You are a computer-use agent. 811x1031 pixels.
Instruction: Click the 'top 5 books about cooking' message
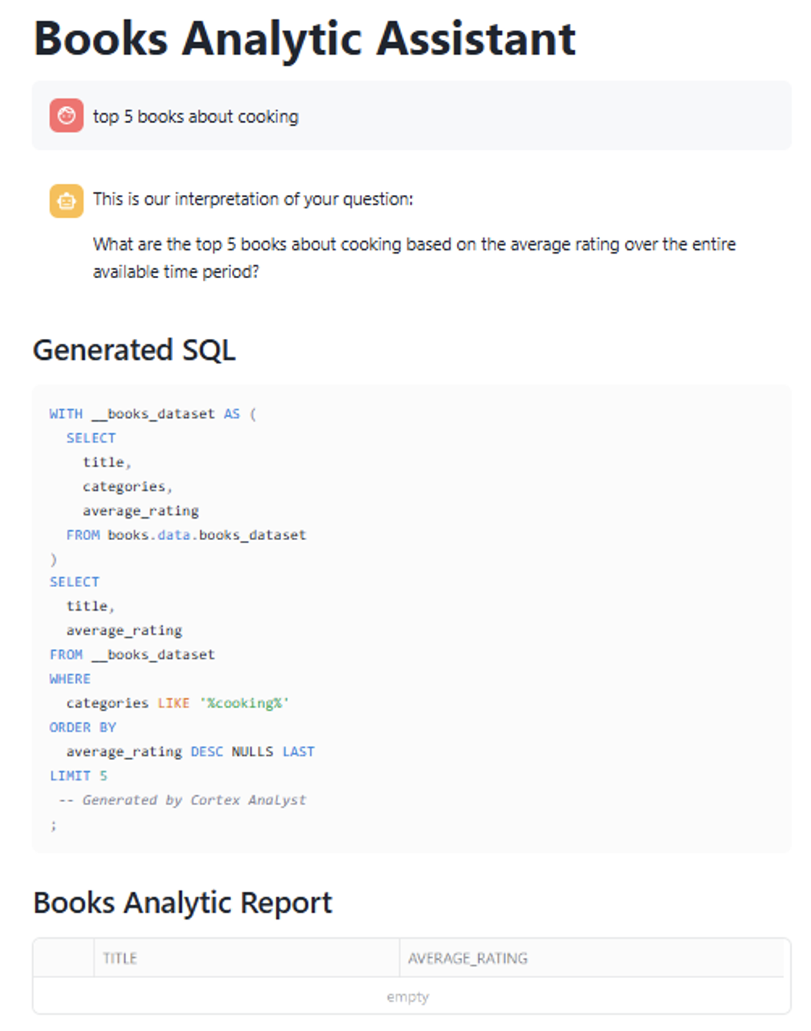(196, 117)
